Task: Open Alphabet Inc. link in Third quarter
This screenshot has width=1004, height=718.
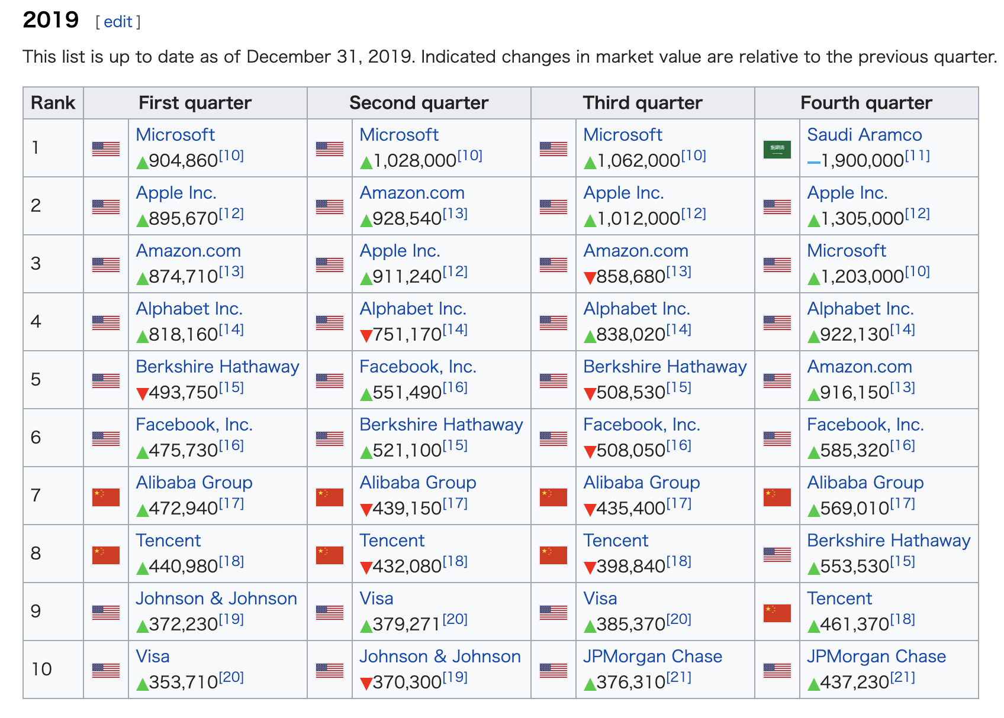Action: pos(637,308)
